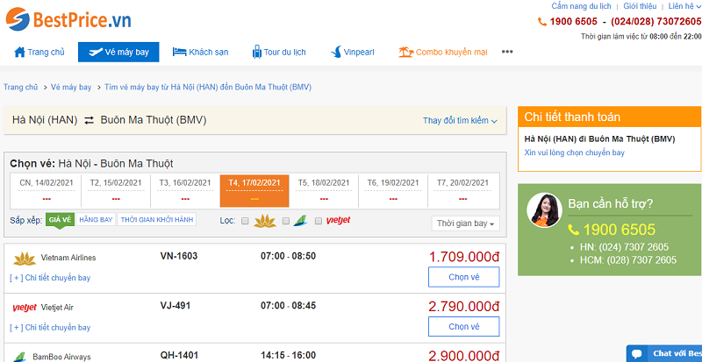The height and width of the screenshot is (362, 702).
Task: Tick the Bamboo Airways filter checkbox
Action: (x=286, y=221)
